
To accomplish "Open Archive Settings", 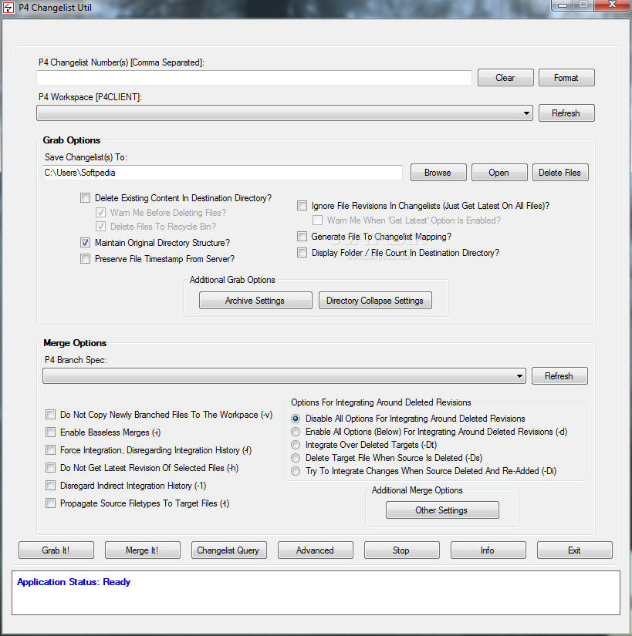I will click(255, 301).
